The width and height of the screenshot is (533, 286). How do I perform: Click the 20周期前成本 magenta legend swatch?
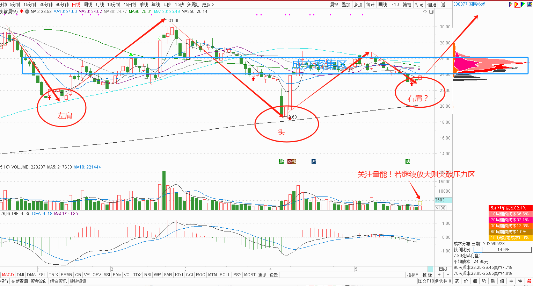point(510,220)
